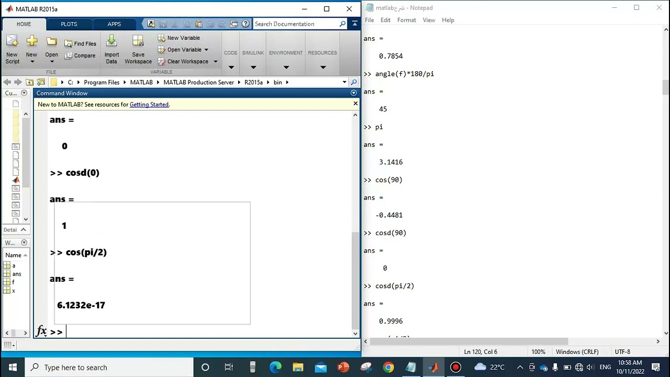Expand the Open dropdown arrow

point(51,62)
